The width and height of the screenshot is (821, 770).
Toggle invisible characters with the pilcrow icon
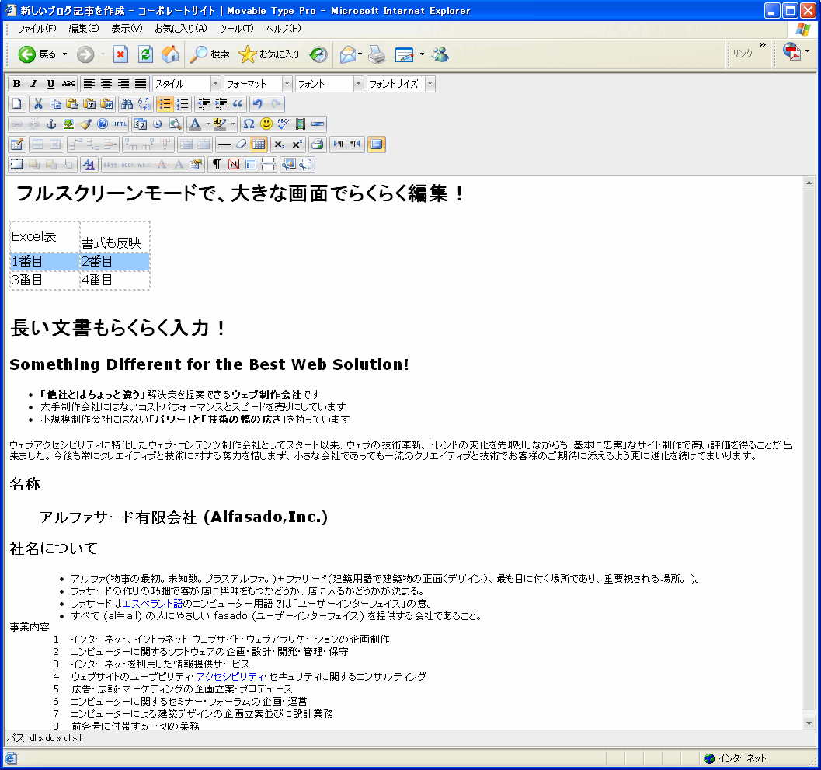(x=216, y=165)
